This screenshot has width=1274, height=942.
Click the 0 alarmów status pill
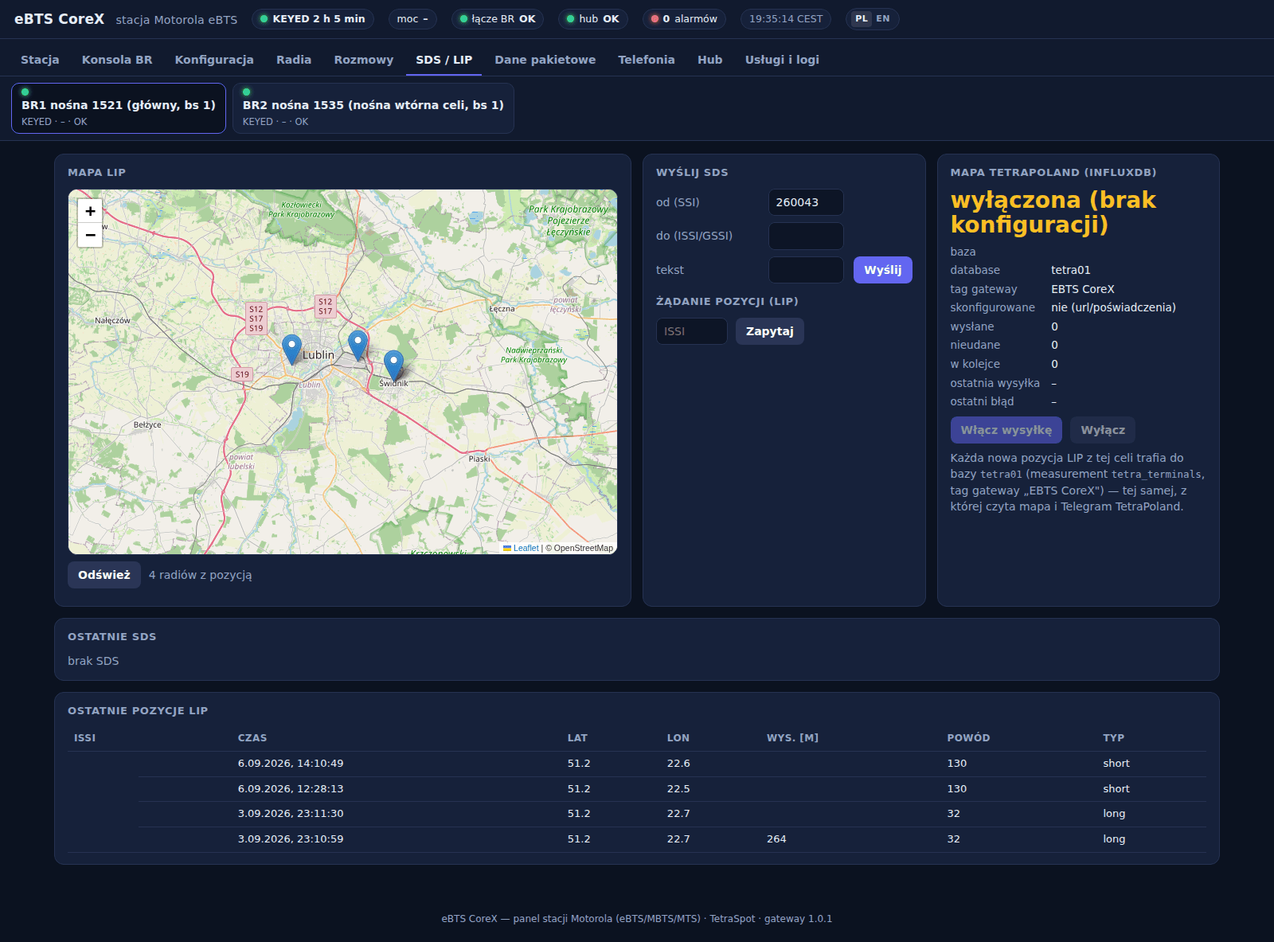(x=684, y=19)
